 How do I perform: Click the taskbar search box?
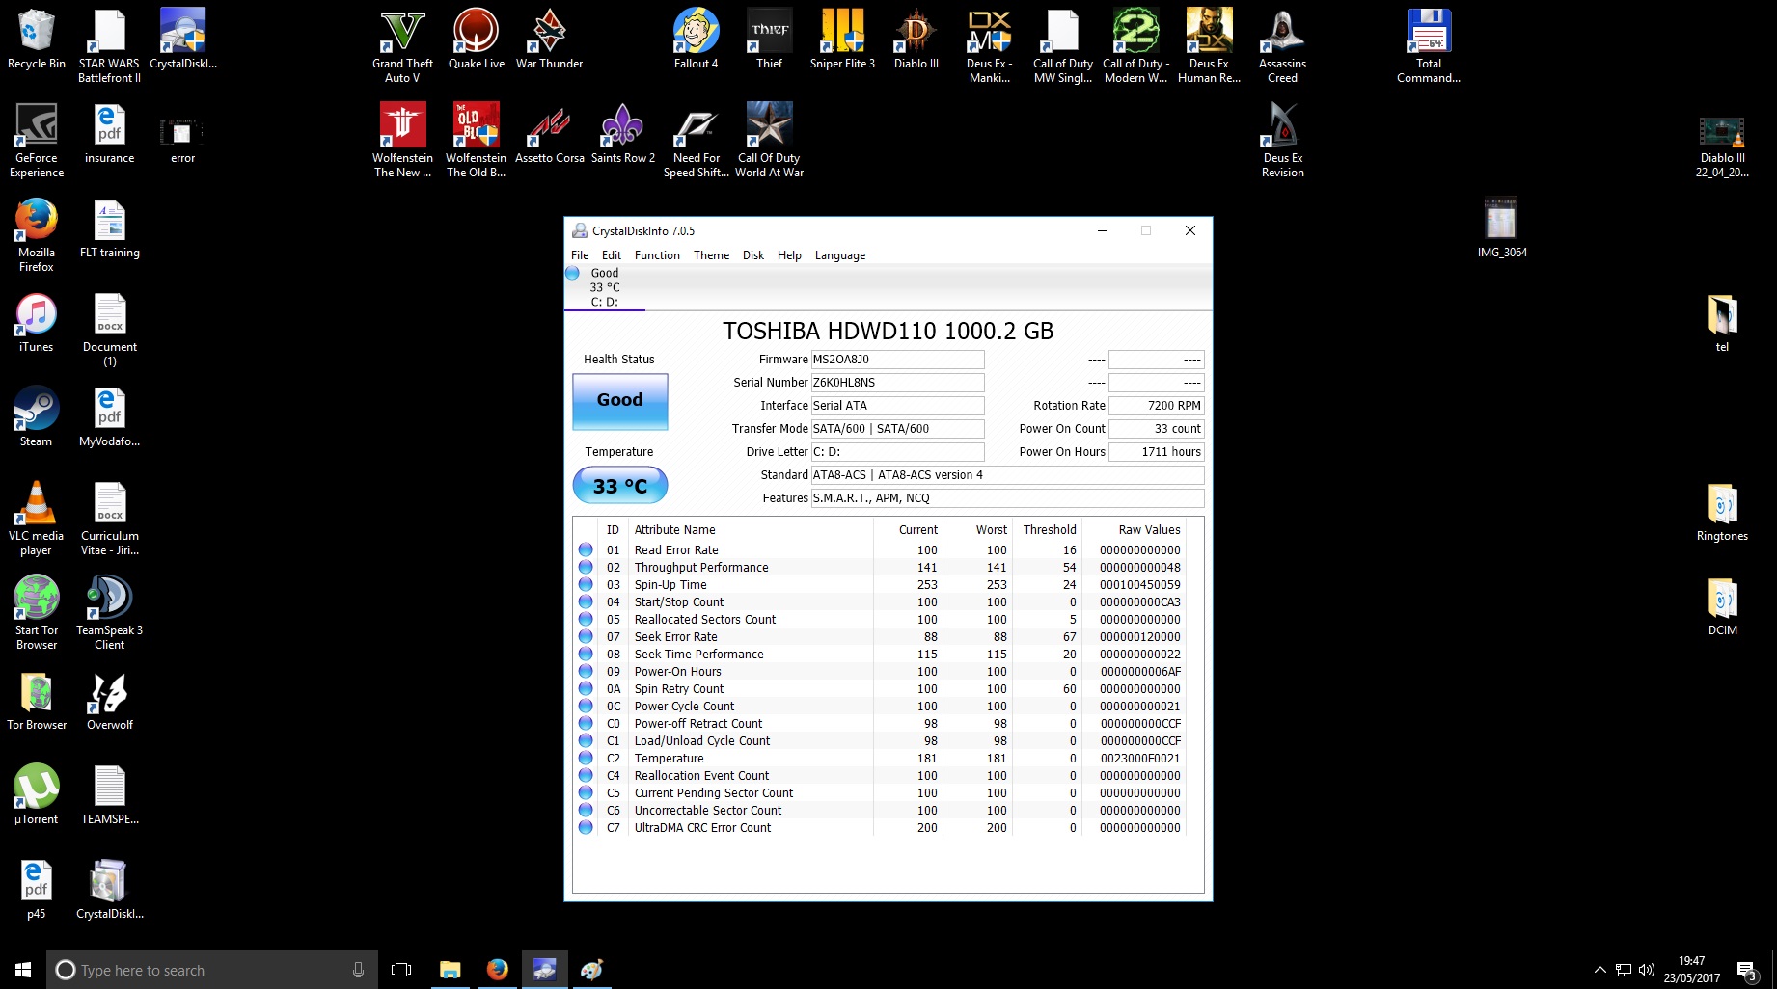click(x=212, y=970)
